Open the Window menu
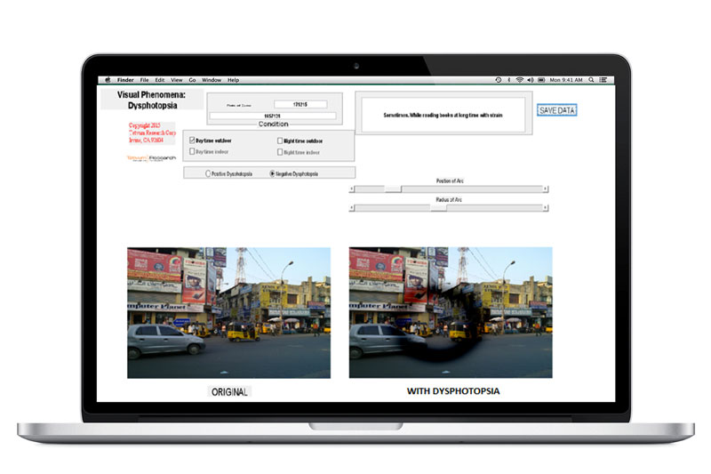The image size is (711, 474). tap(212, 80)
